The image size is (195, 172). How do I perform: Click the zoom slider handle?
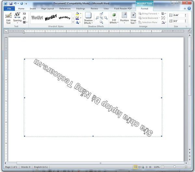(175, 167)
